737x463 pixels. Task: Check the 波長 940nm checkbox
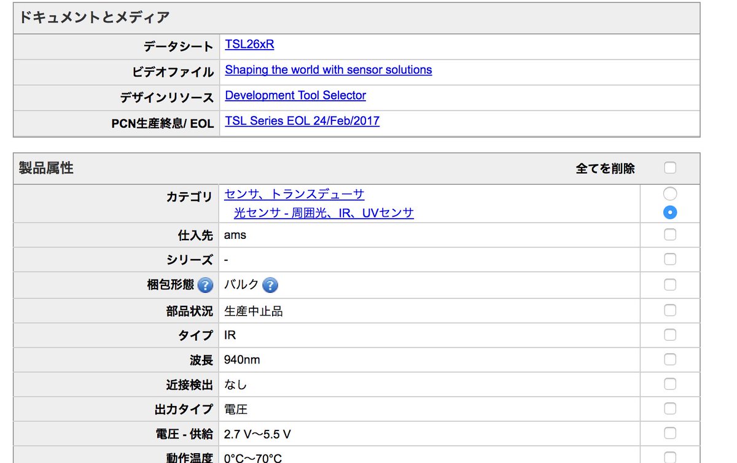[670, 359]
